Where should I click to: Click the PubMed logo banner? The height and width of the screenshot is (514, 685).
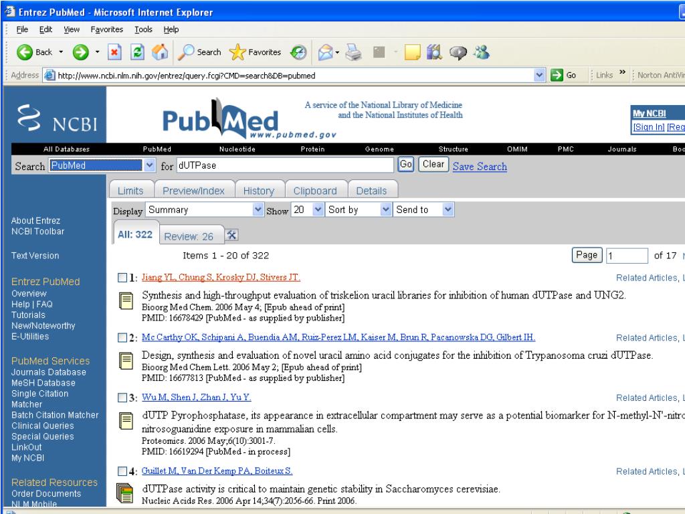point(249,119)
